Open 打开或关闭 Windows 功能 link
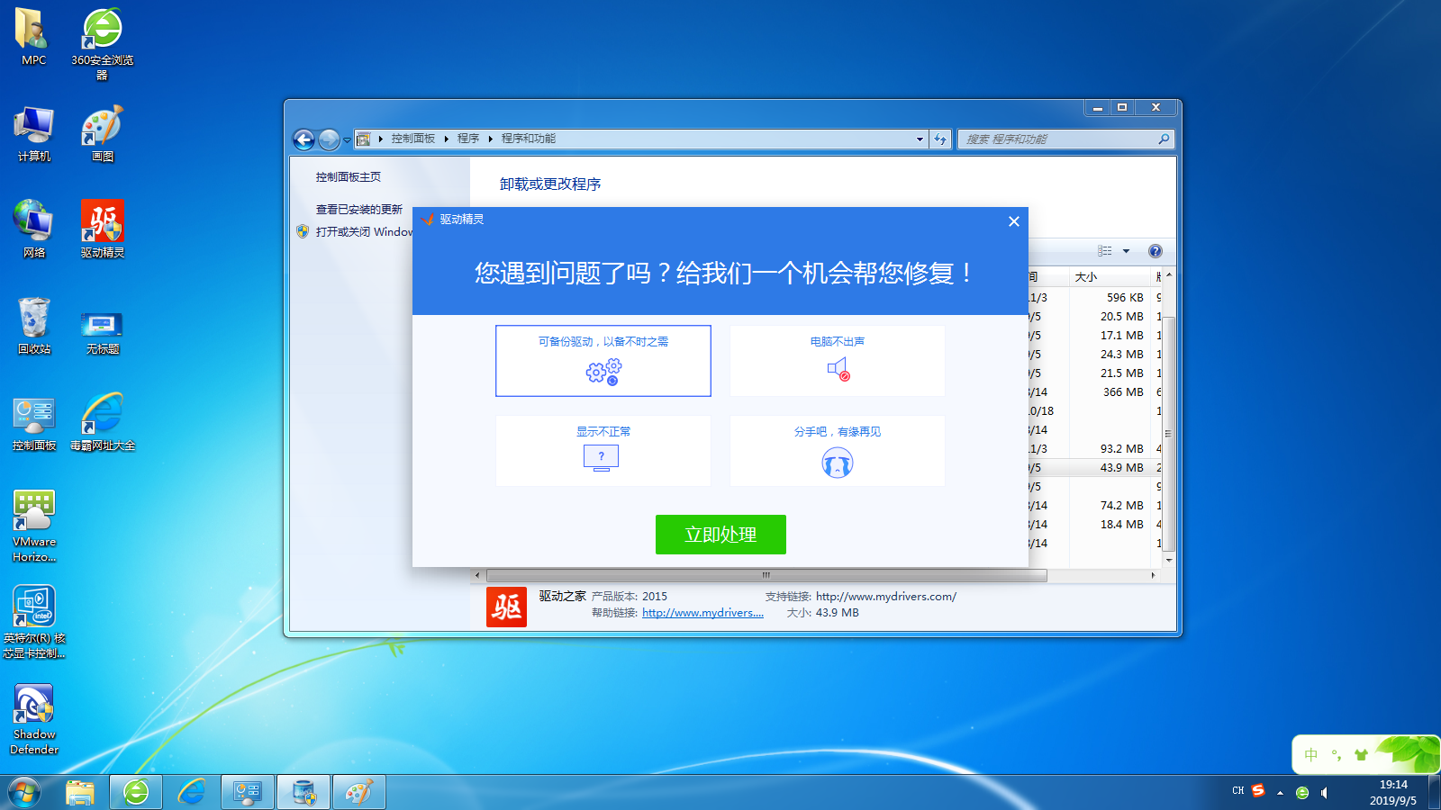1441x810 pixels. tap(364, 232)
